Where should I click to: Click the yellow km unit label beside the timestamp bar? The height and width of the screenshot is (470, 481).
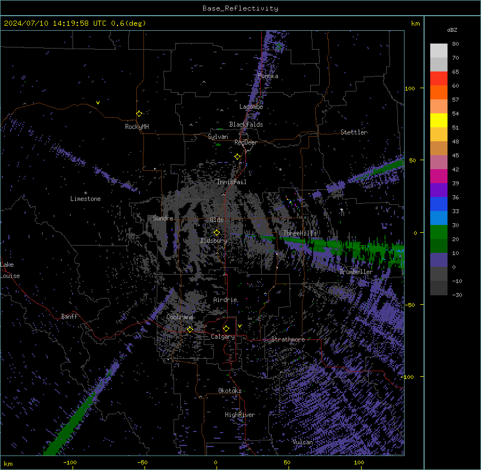[x=416, y=23]
